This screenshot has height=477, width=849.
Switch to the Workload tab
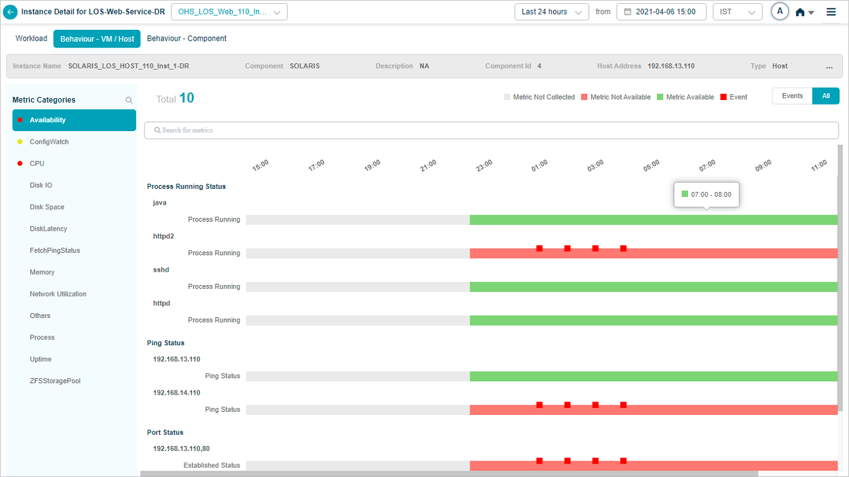click(x=32, y=39)
